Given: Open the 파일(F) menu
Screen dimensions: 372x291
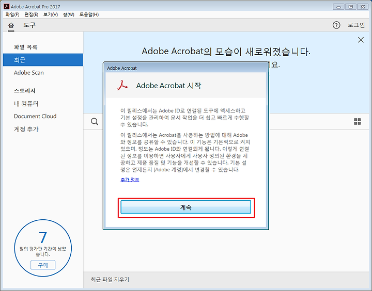Looking at the screenshot, I should click(12, 14).
